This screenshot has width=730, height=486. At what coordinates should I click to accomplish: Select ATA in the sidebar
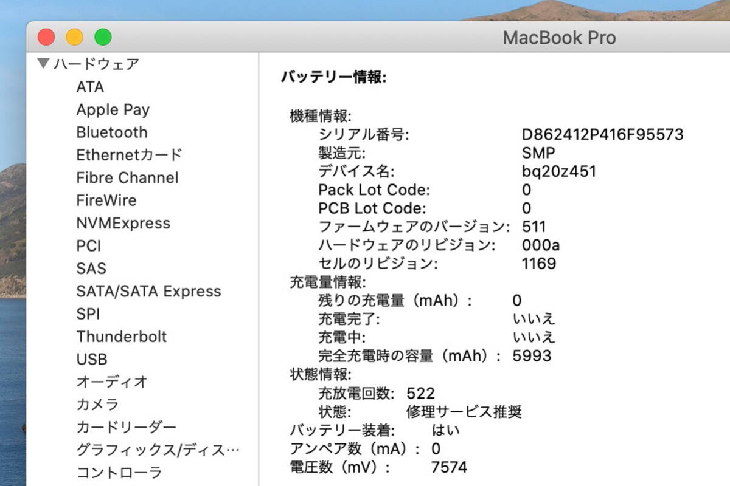pyautogui.click(x=90, y=87)
